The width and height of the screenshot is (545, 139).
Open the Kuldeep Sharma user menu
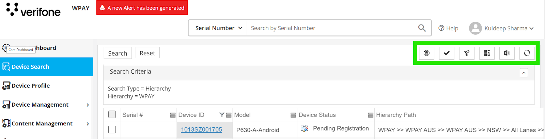(501, 28)
